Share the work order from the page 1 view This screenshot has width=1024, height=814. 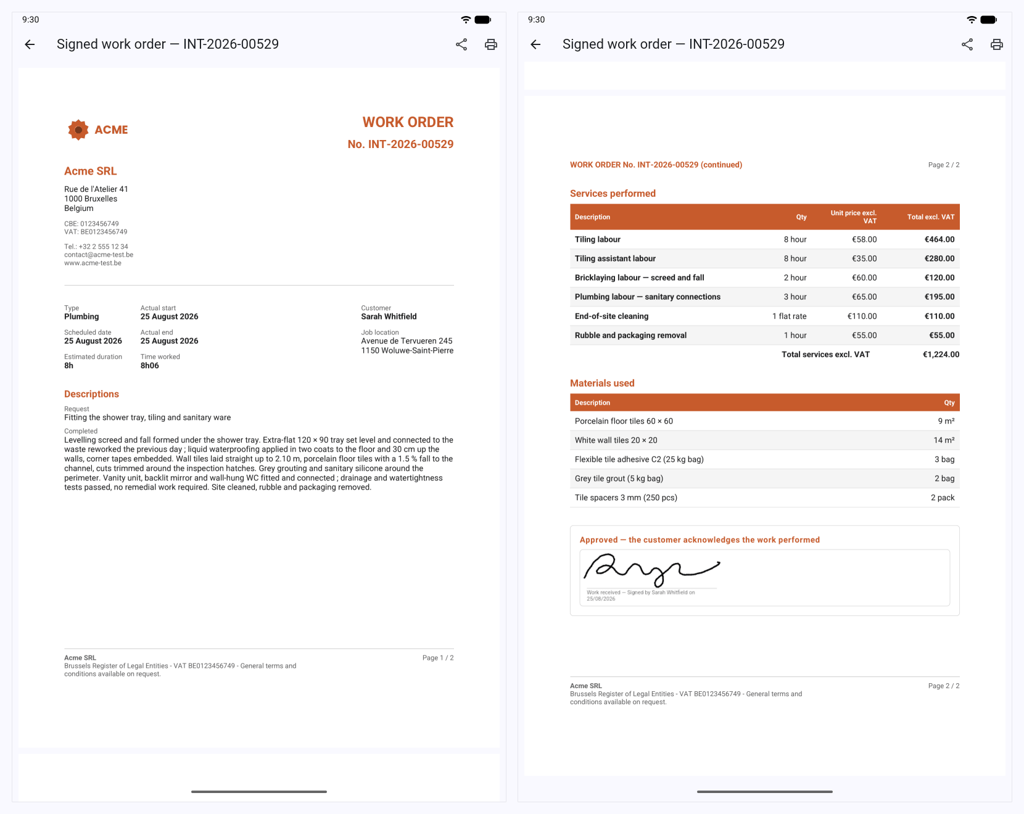[461, 44]
